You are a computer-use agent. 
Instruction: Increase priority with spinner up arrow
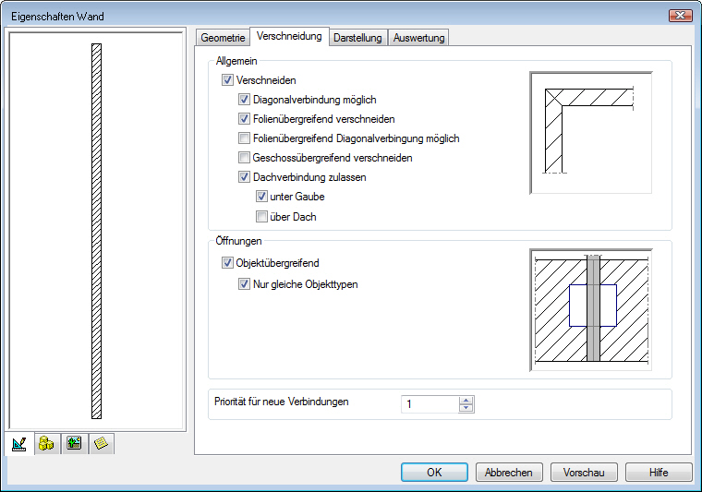click(x=466, y=401)
